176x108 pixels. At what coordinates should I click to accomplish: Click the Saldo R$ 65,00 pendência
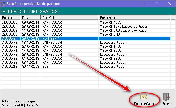coord(111,51)
